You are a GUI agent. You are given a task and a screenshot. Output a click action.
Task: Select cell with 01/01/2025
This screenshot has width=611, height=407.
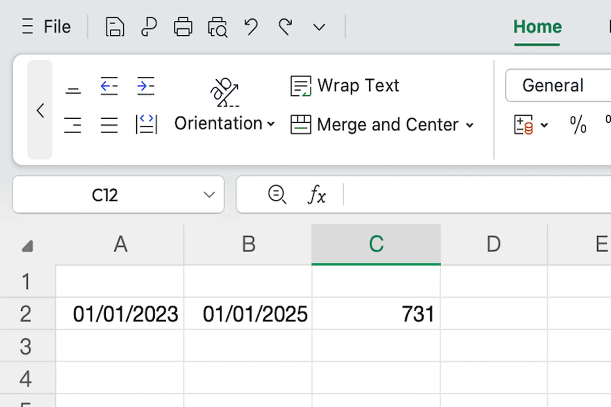pyautogui.click(x=248, y=314)
